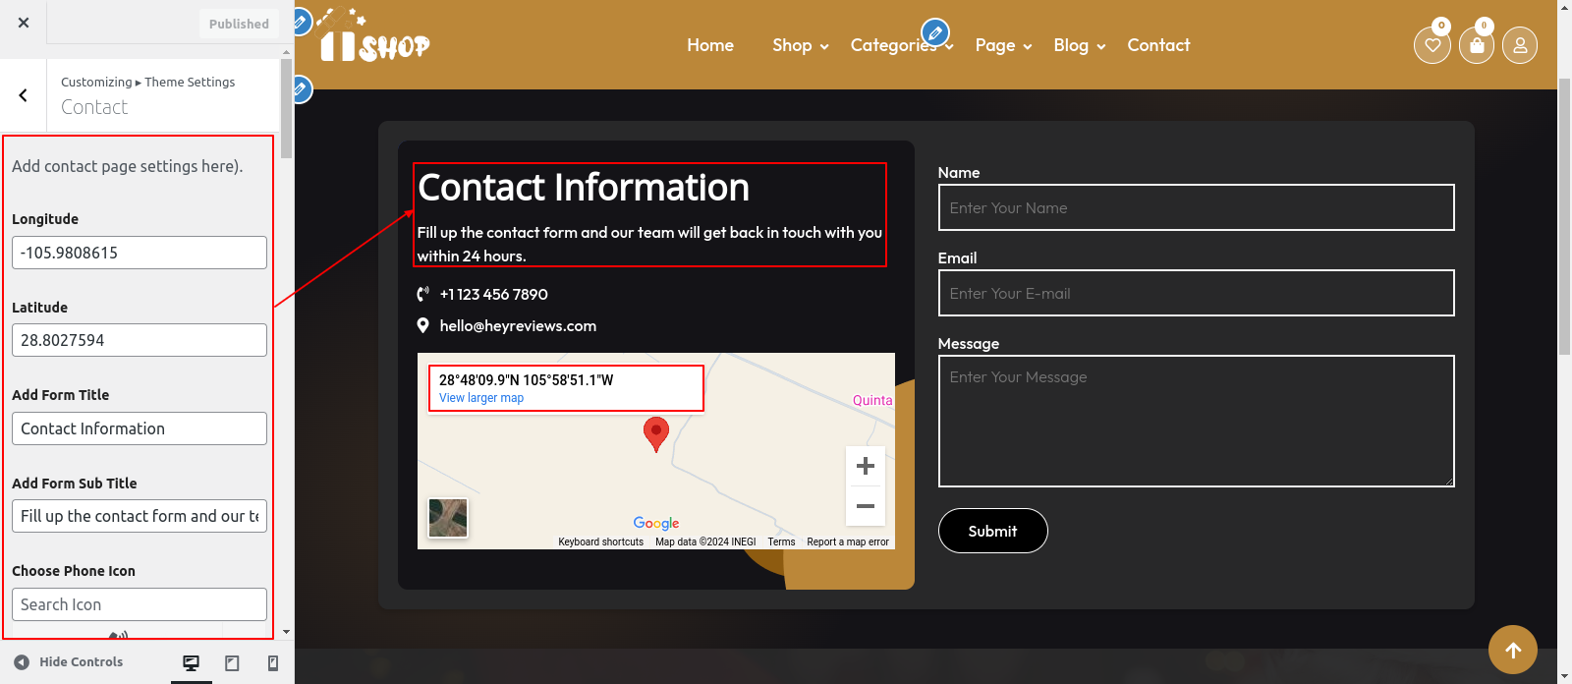Expand the Page dropdown menu
The height and width of the screenshot is (684, 1572).
coord(1002,45)
